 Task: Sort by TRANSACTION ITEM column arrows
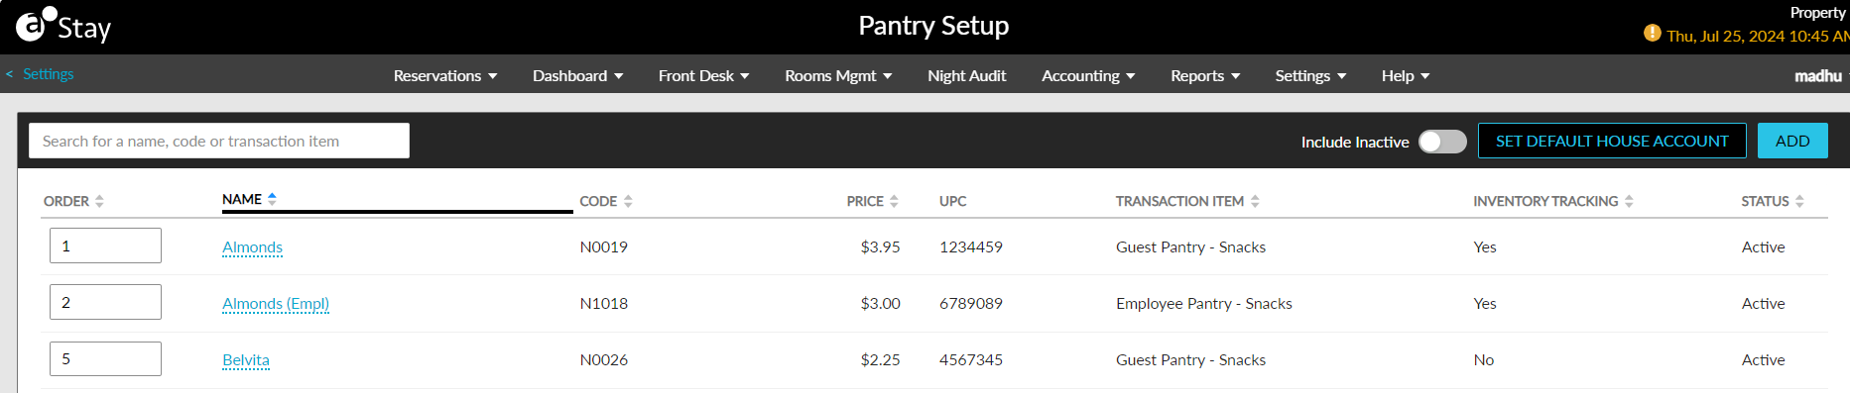pos(1255,201)
